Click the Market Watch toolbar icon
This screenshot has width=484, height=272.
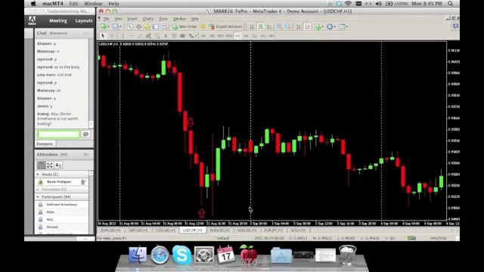[130, 27]
